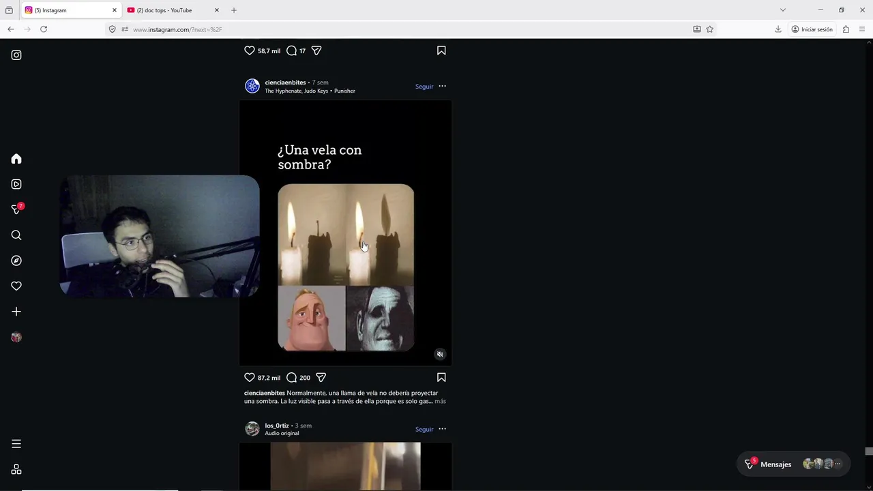Click the page vertical scrollbar thumb
The height and width of the screenshot is (491, 873).
coord(869,451)
